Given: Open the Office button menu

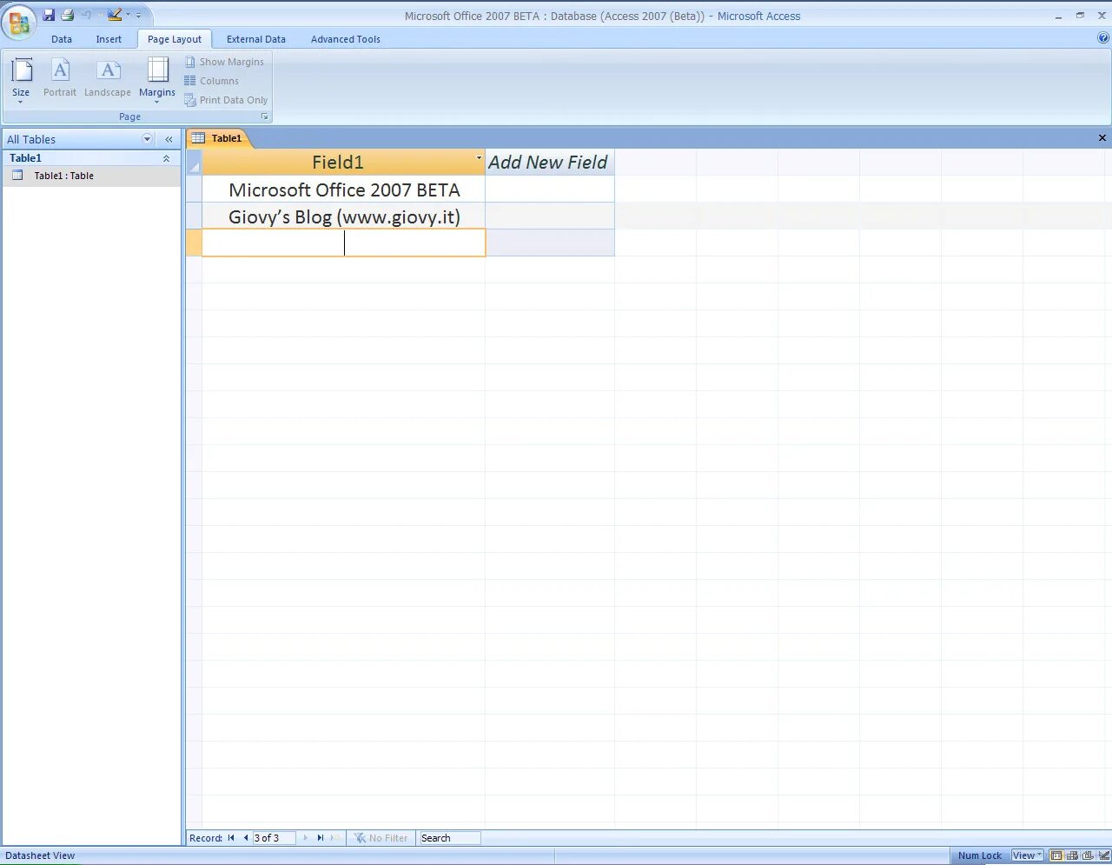Looking at the screenshot, I should coord(19,23).
